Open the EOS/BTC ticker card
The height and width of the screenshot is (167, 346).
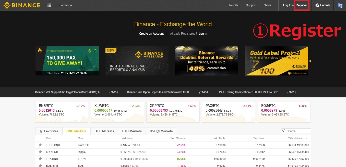tap(284, 112)
